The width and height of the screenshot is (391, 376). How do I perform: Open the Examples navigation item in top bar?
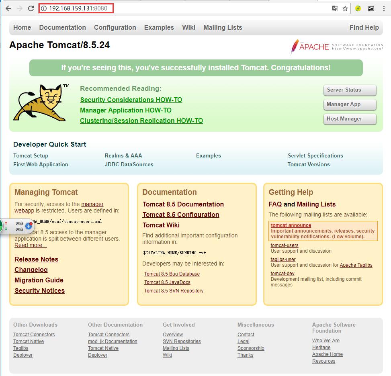[159, 27]
